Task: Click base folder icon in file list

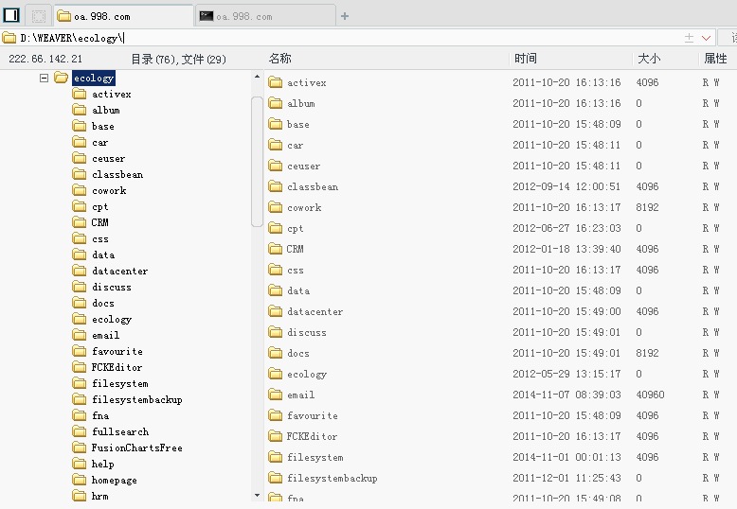Action: point(275,124)
